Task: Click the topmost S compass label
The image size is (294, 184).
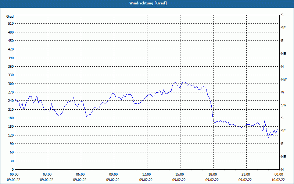Action: tap(282, 15)
